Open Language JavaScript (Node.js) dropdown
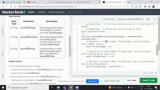160x90 pixels. click(x=135, y=19)
